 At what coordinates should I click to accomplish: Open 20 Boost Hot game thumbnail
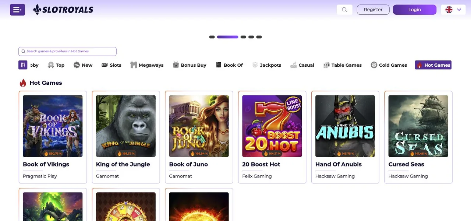(272, 126)
